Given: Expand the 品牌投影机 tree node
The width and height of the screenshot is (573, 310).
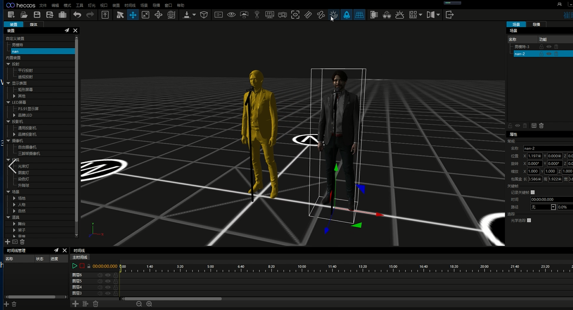Looking at the screenshot, I should pyautogui.click(x=14, y=134).
